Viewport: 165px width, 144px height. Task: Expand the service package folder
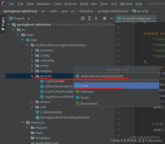32,102
